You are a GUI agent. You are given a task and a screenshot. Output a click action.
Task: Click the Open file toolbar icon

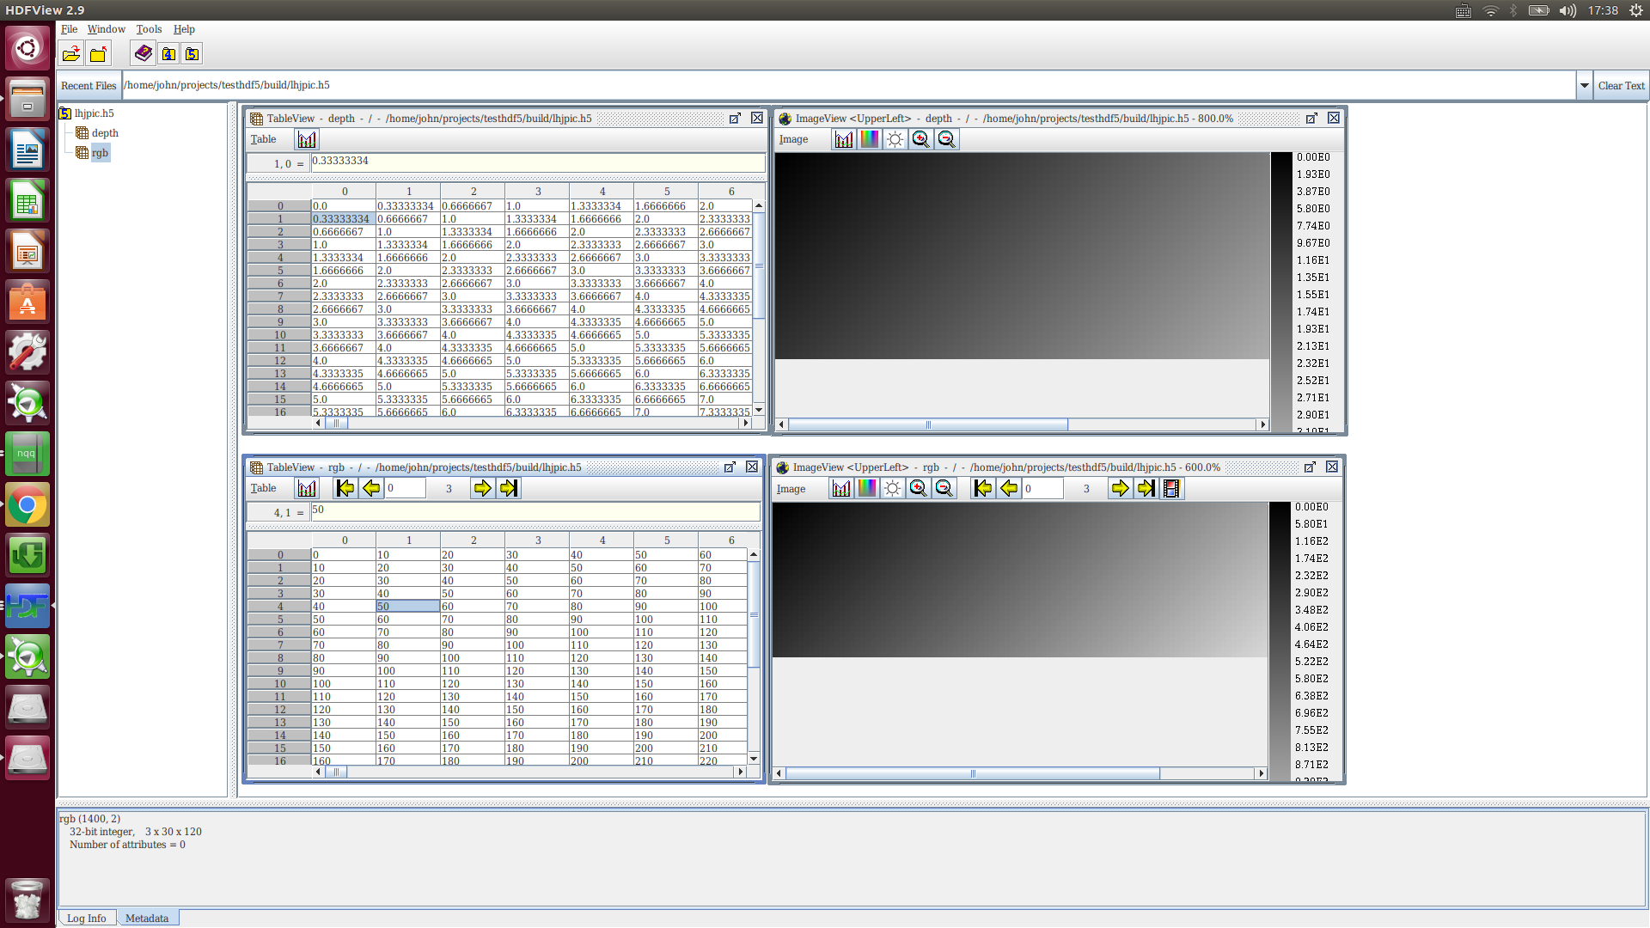coord(71,54)
